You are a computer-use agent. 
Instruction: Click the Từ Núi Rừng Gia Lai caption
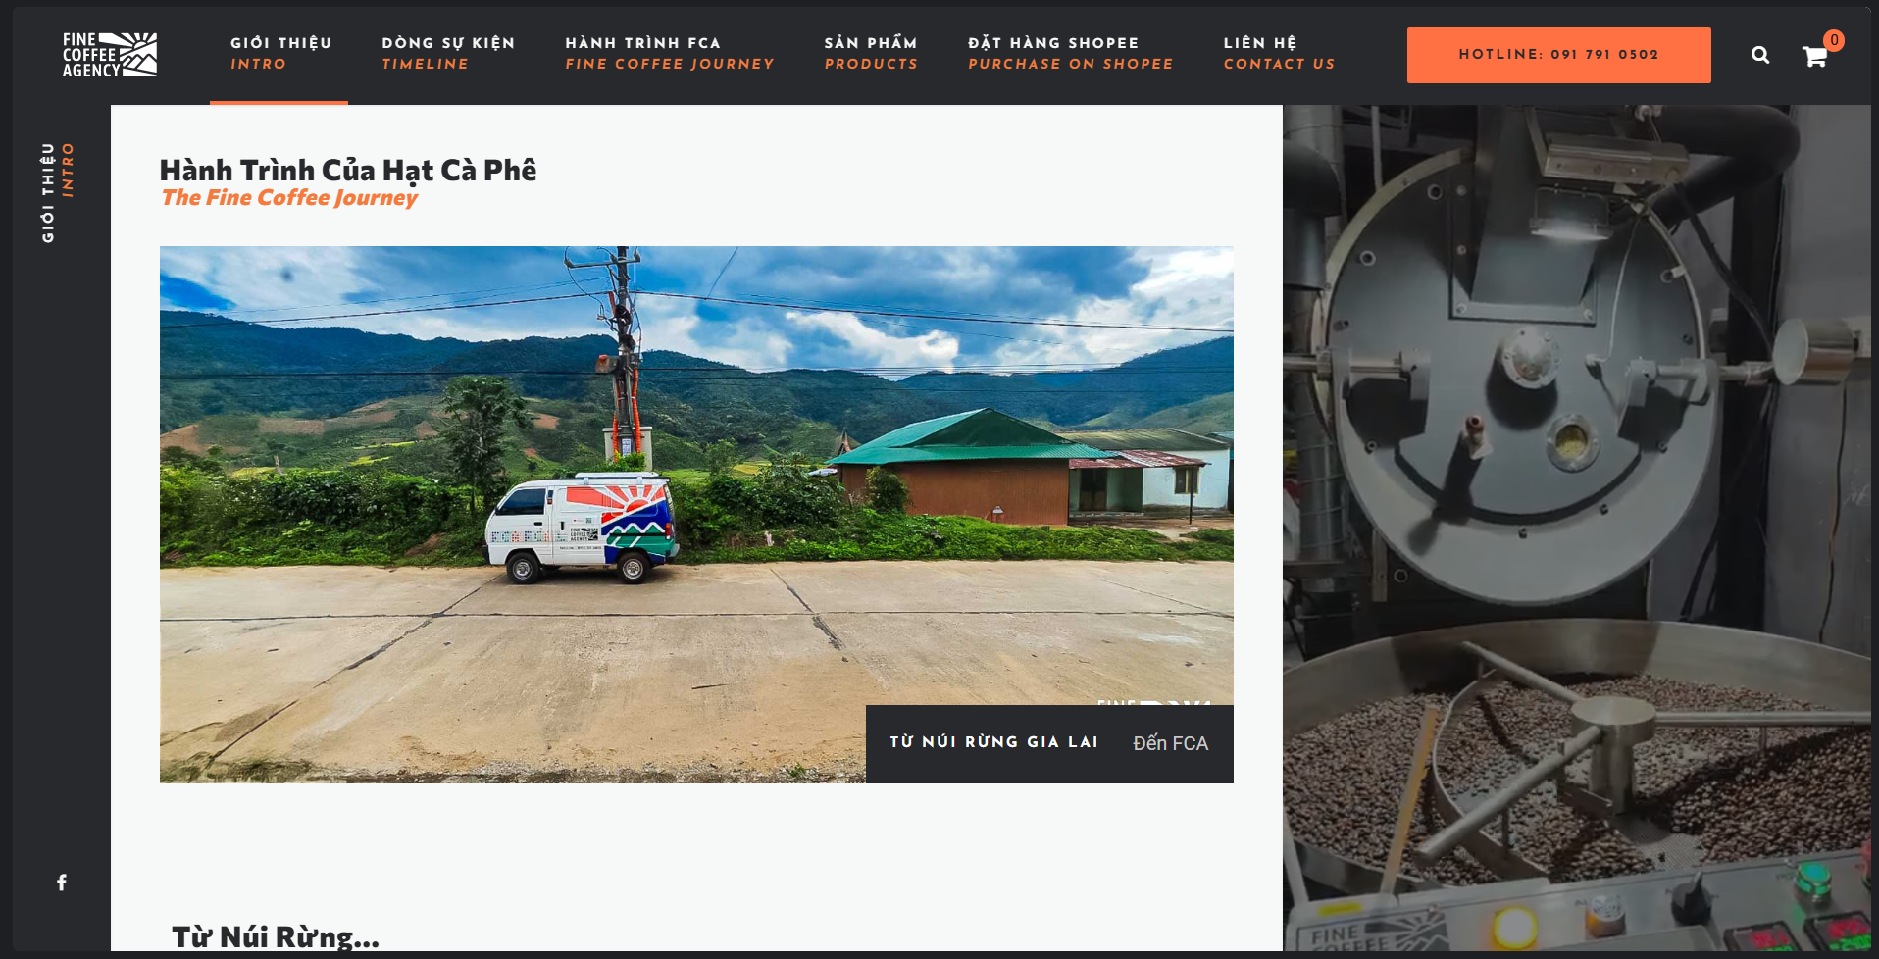[994, 742]
